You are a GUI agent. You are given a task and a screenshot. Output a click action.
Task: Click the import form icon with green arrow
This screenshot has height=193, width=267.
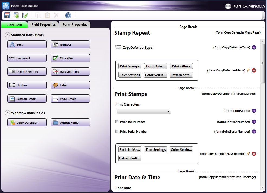[16, 15]
